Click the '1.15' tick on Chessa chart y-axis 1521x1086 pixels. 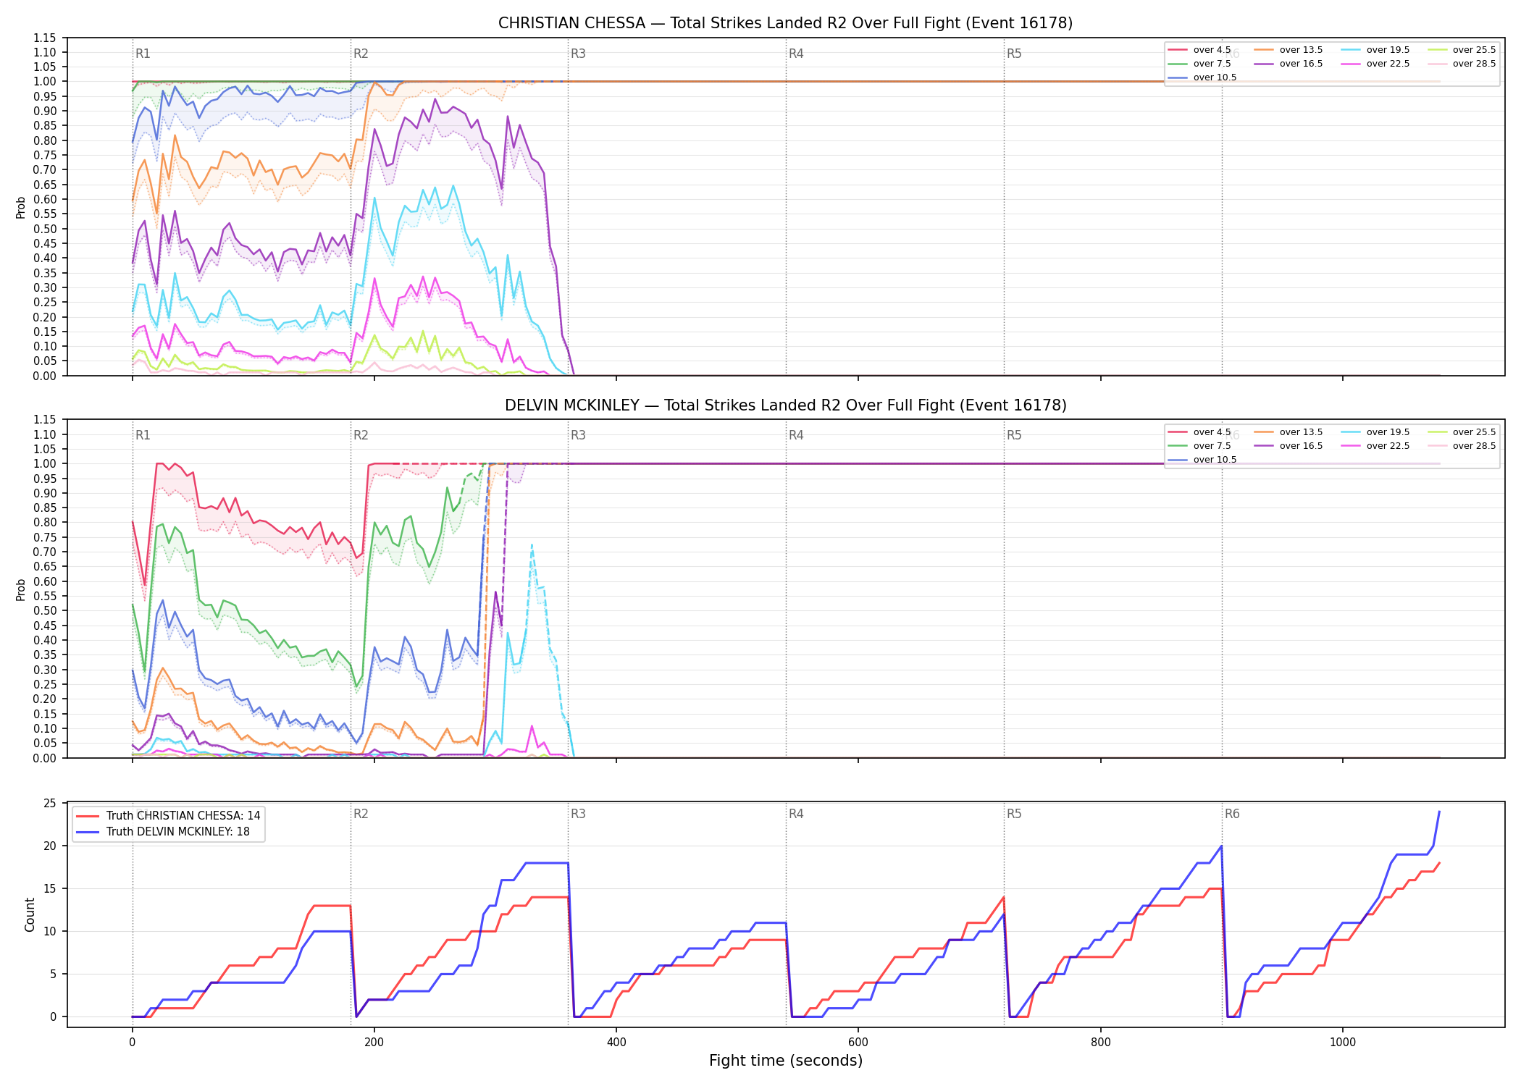pyautogui.click(x=44, y=38)
